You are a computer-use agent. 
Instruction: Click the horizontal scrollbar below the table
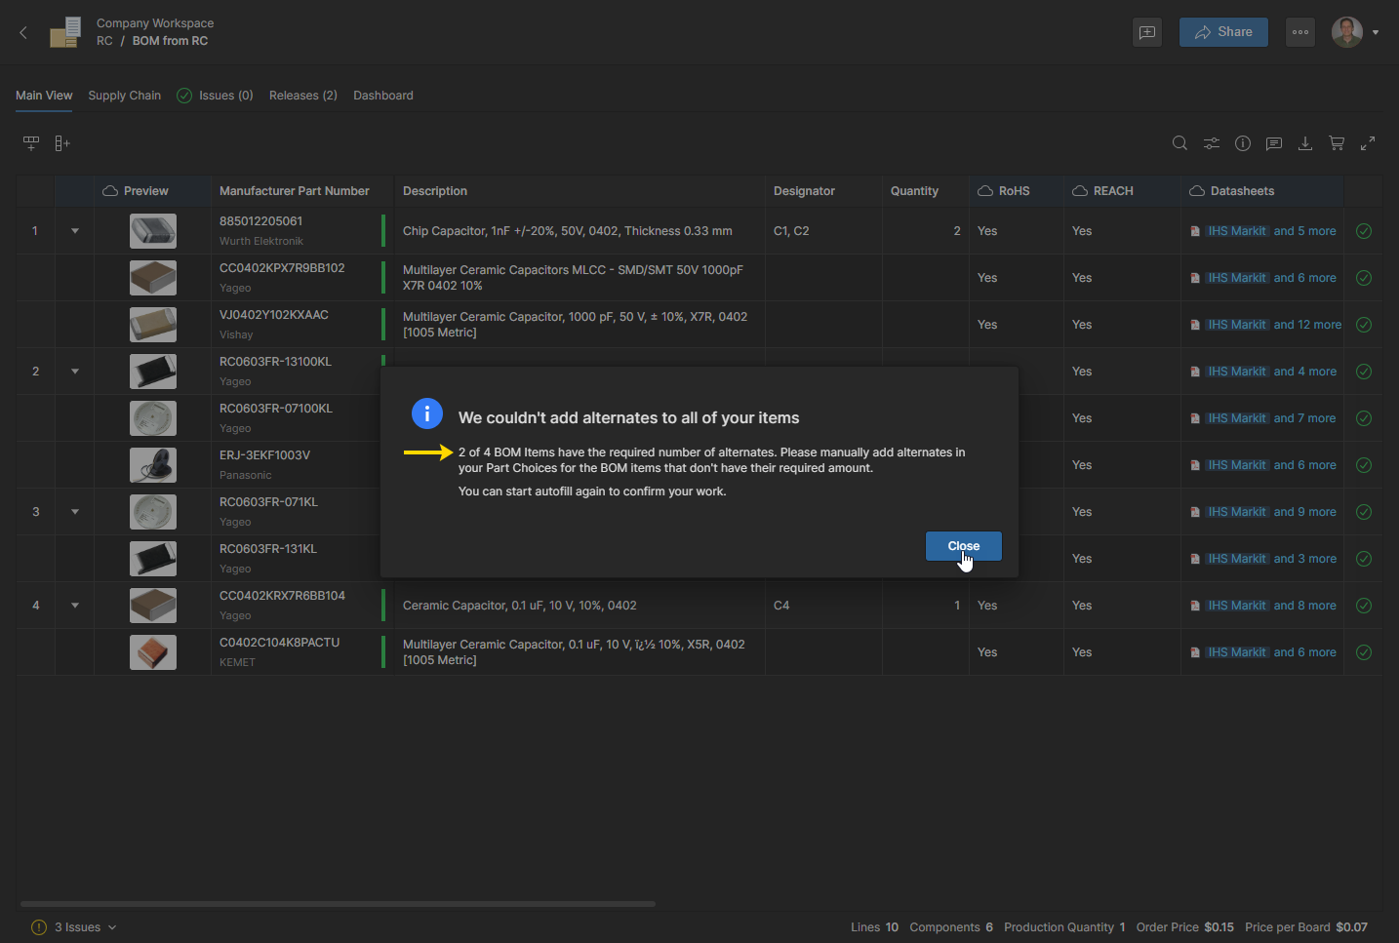click(338, 904)
